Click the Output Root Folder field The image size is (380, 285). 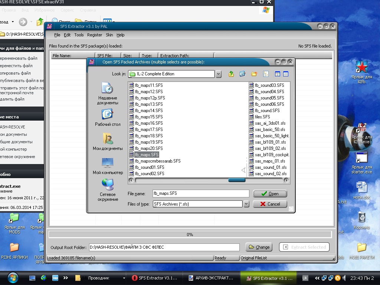pos(164,247)
